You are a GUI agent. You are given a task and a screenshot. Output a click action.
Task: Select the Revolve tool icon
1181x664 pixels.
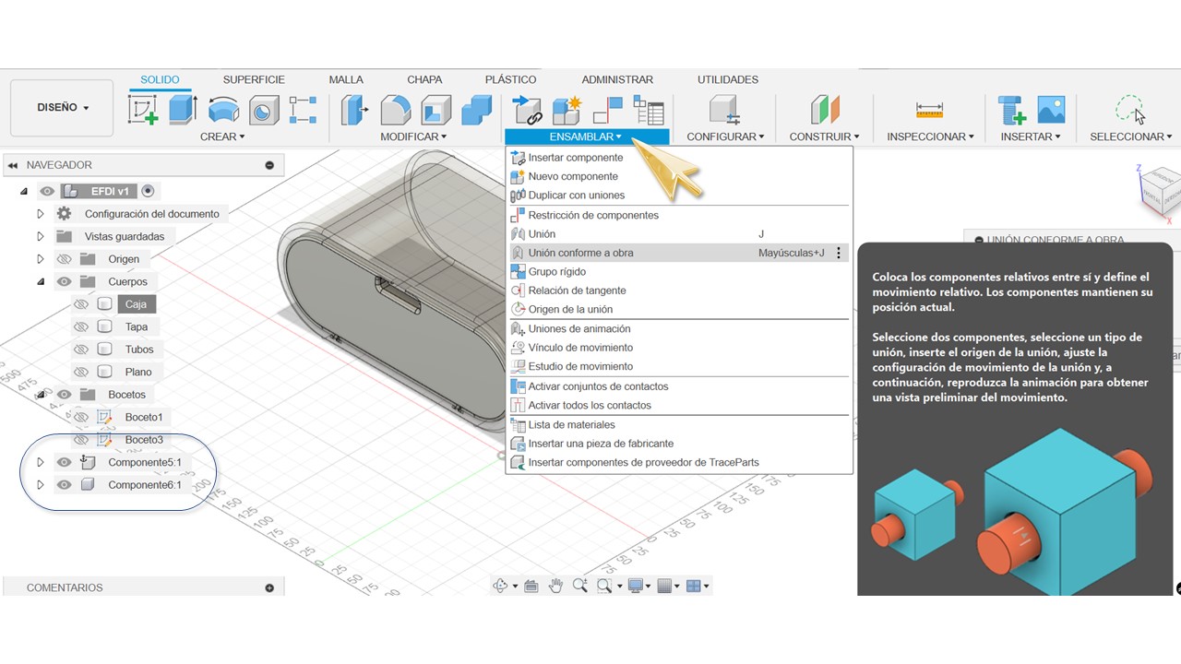pos(223,110)
